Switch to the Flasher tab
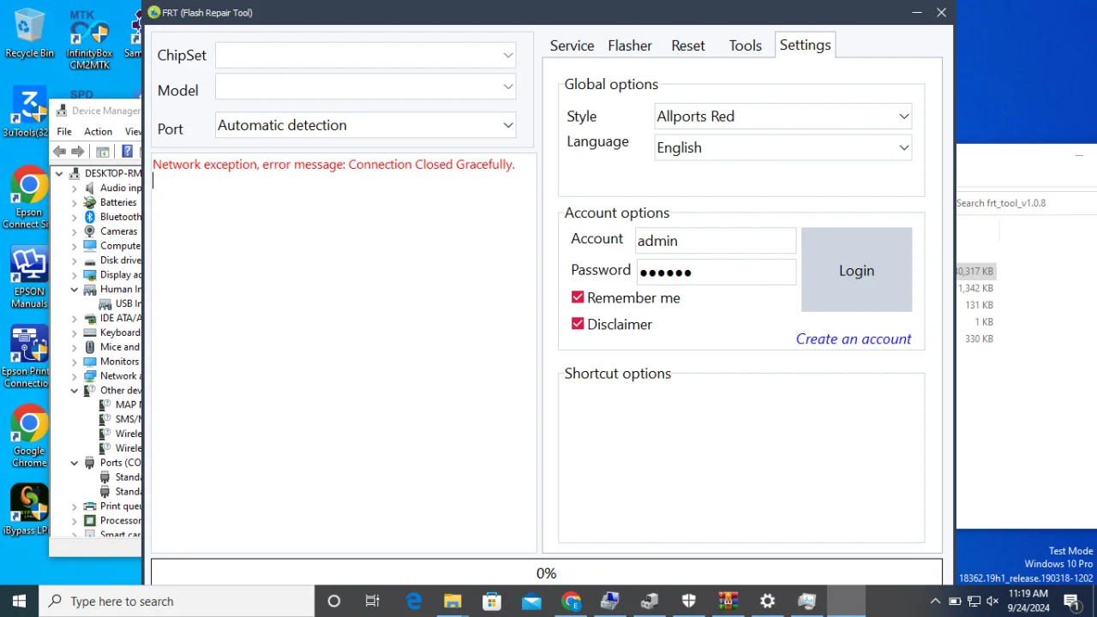 click(630, 45)
